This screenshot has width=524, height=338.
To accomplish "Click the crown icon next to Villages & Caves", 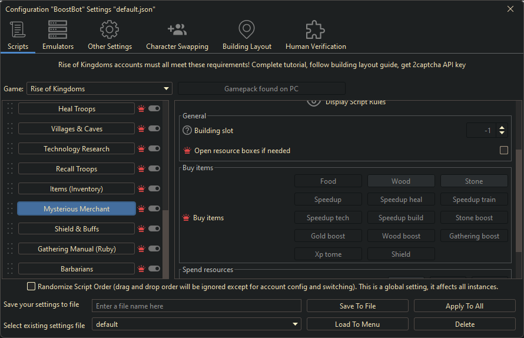I will pos(141,129).
